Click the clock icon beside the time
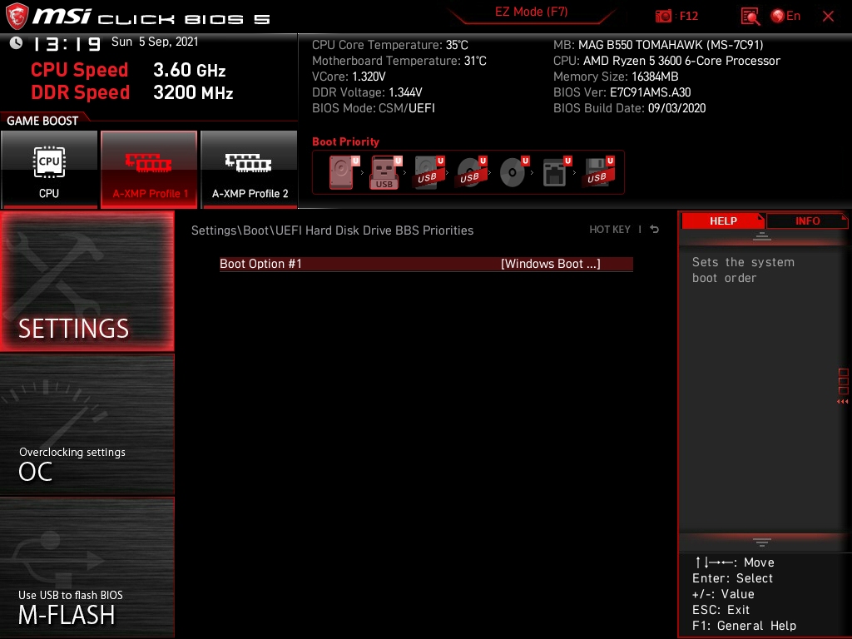Viewport: 852px width, 639px height. coord(17,42)
